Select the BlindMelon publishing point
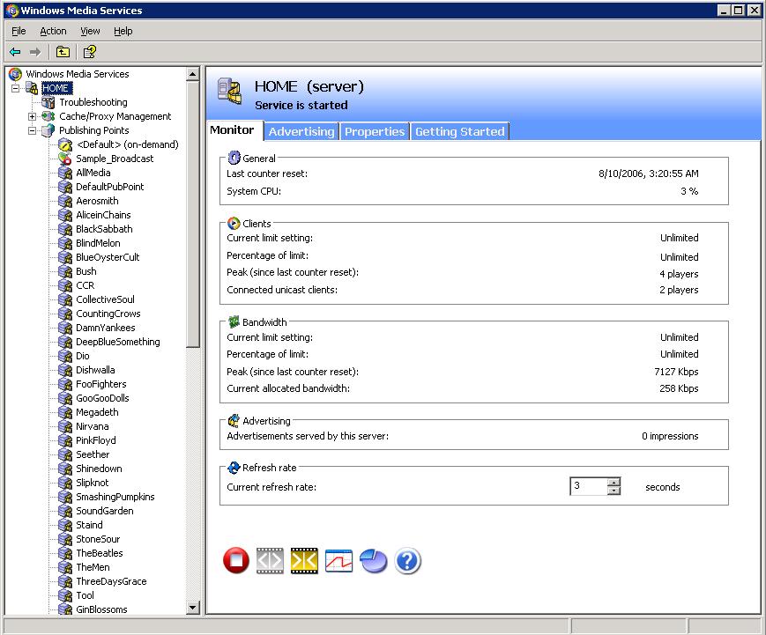 pos(98,244)
